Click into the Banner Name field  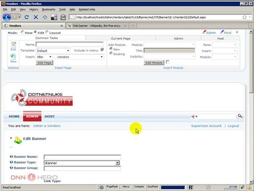pyautogui.click(x=82, y=157)
